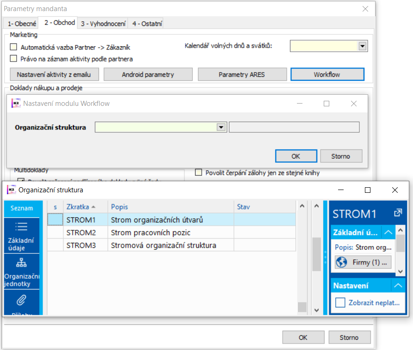Confirm OK in Nastavení modulu Workflow
The image size is (413, 350).
coord(296,156)
